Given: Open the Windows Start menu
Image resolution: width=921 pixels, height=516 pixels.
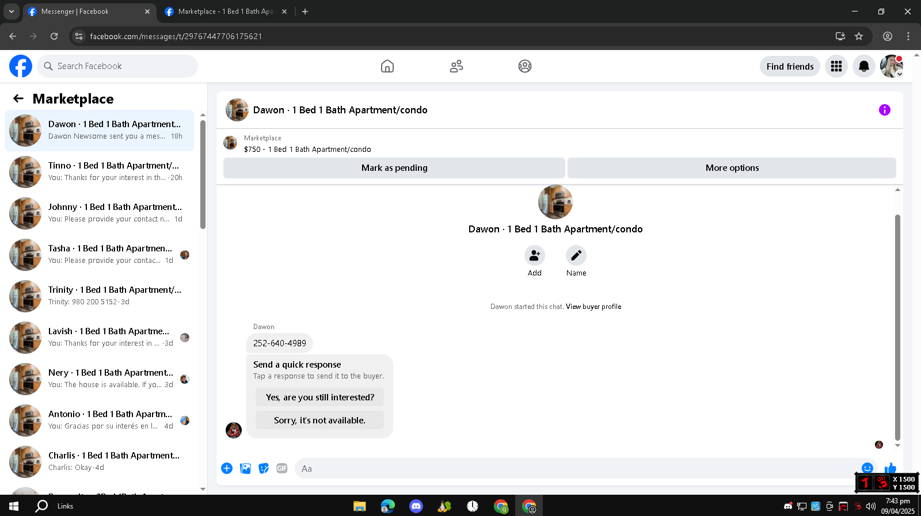Looking at the screenshot, I should 14,506.
